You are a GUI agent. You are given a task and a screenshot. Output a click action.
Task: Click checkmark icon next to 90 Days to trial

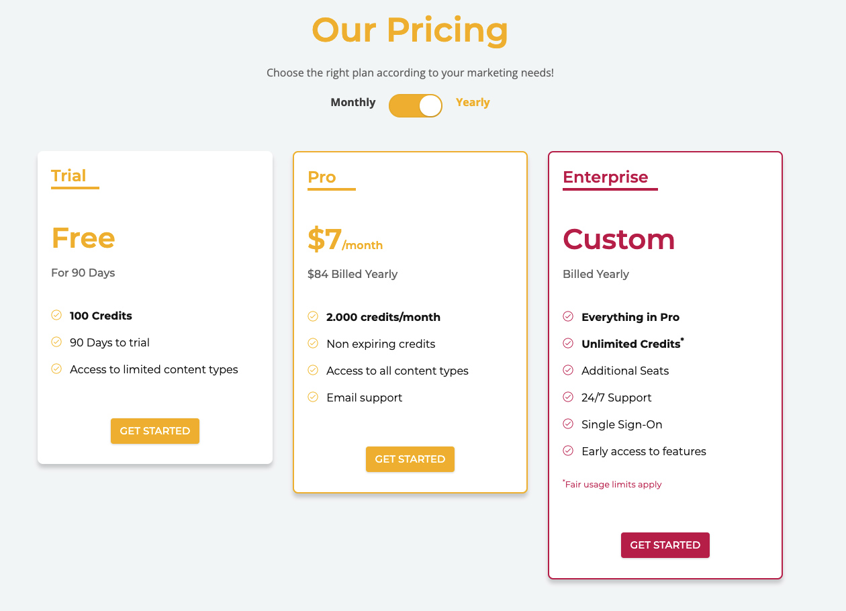(56, 342)
